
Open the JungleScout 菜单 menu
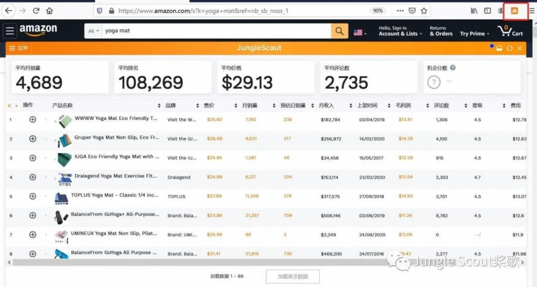[18, 48]
